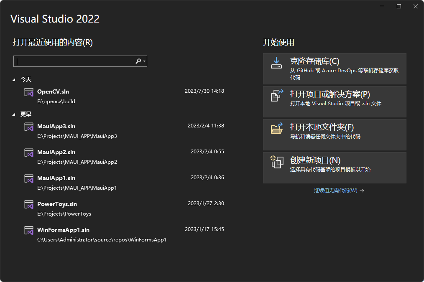Viewport: 424px width, 282px height.
Task: Open the WinFormsApp1.sln recent entry
Action: pos(123,235)
